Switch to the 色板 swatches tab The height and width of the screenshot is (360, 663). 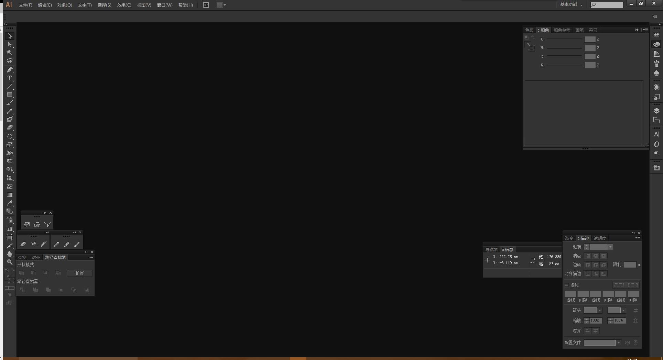point(530,30)
